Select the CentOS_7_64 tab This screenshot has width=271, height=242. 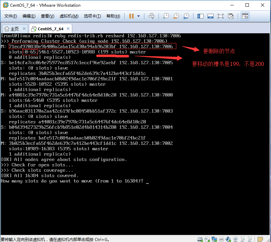click(x=50, y=29)
